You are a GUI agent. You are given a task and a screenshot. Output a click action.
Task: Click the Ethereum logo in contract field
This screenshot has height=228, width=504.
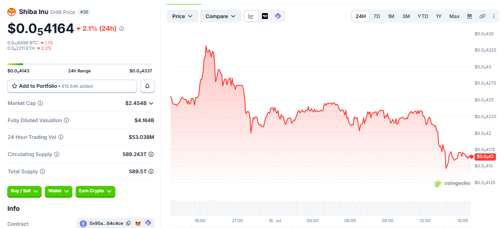click(x=83, y=223)
